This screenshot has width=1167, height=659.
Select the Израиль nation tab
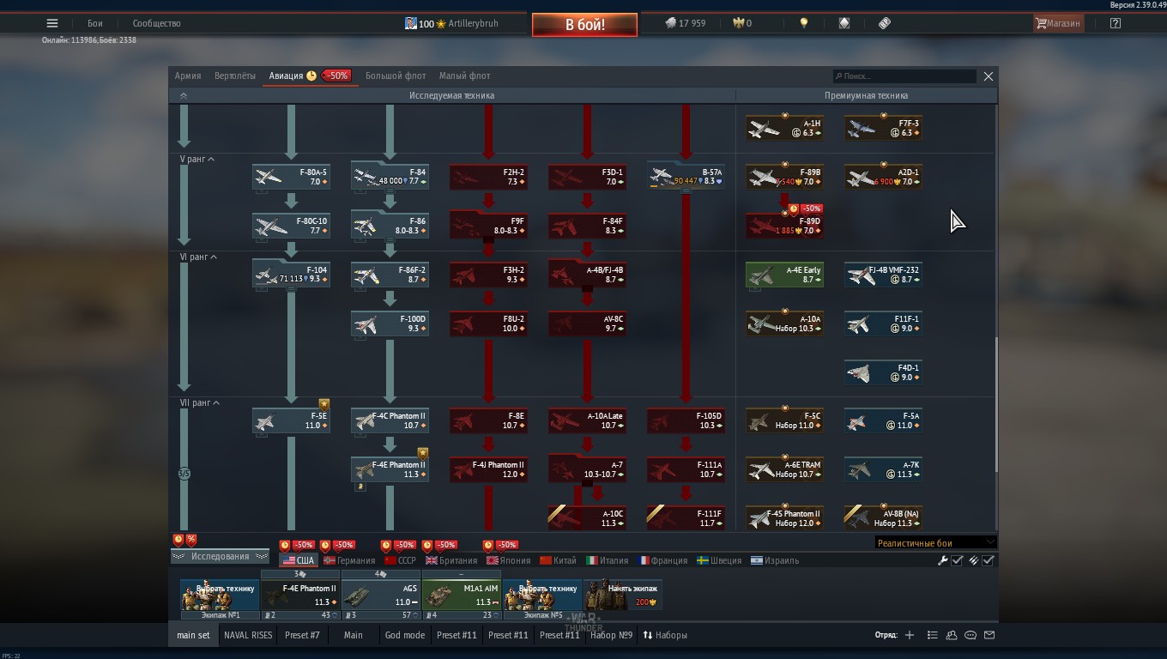(x=775, y=560)
